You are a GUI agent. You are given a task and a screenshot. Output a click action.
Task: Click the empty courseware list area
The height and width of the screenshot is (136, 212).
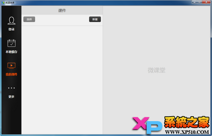click(62, 80)
